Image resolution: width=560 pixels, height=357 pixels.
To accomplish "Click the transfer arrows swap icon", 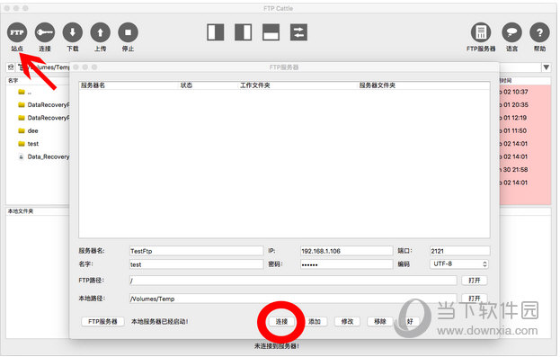I will (298, 32).
